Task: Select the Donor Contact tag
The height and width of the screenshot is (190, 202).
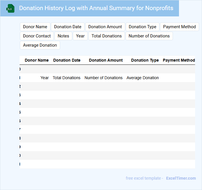Action: 37,36
